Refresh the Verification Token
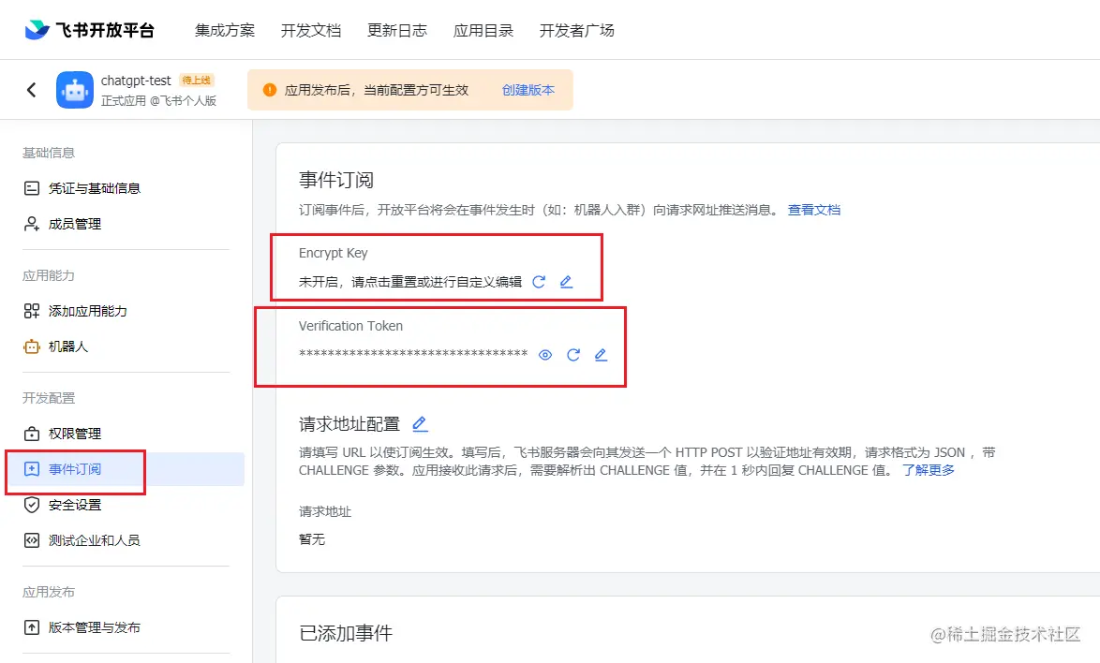 [573, 355]
